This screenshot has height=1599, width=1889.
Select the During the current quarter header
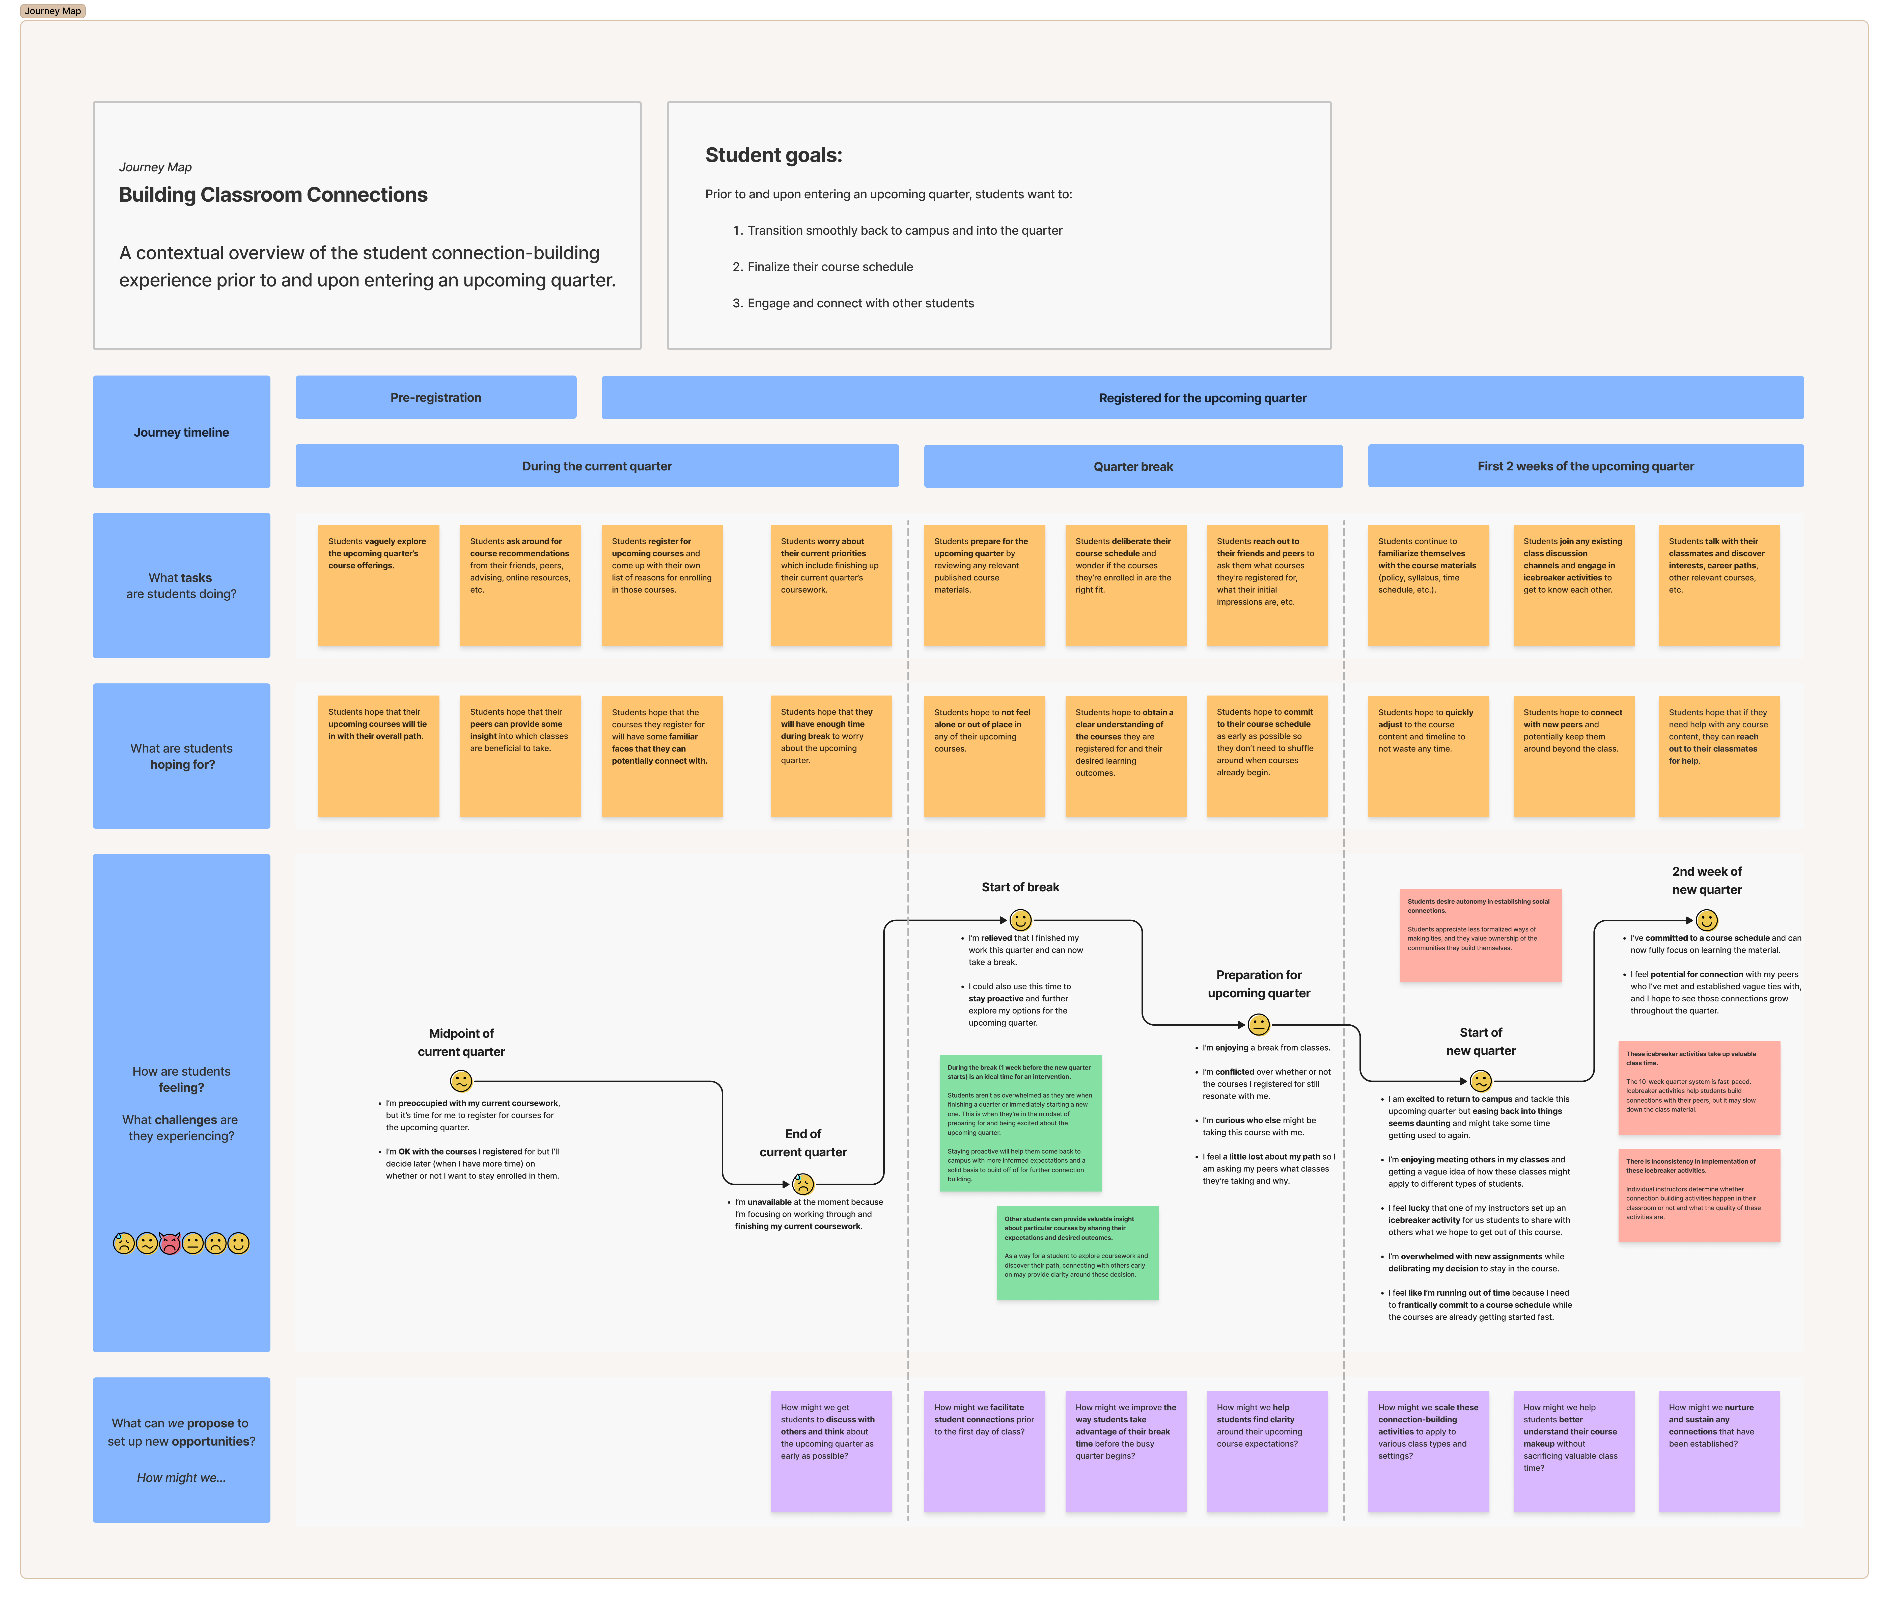click(597, 466)
